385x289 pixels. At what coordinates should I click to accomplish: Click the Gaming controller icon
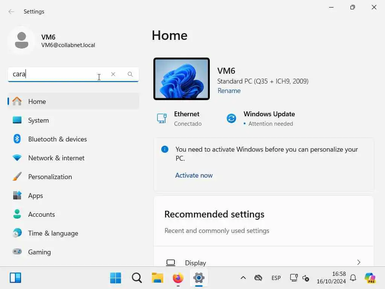[17, 252]
